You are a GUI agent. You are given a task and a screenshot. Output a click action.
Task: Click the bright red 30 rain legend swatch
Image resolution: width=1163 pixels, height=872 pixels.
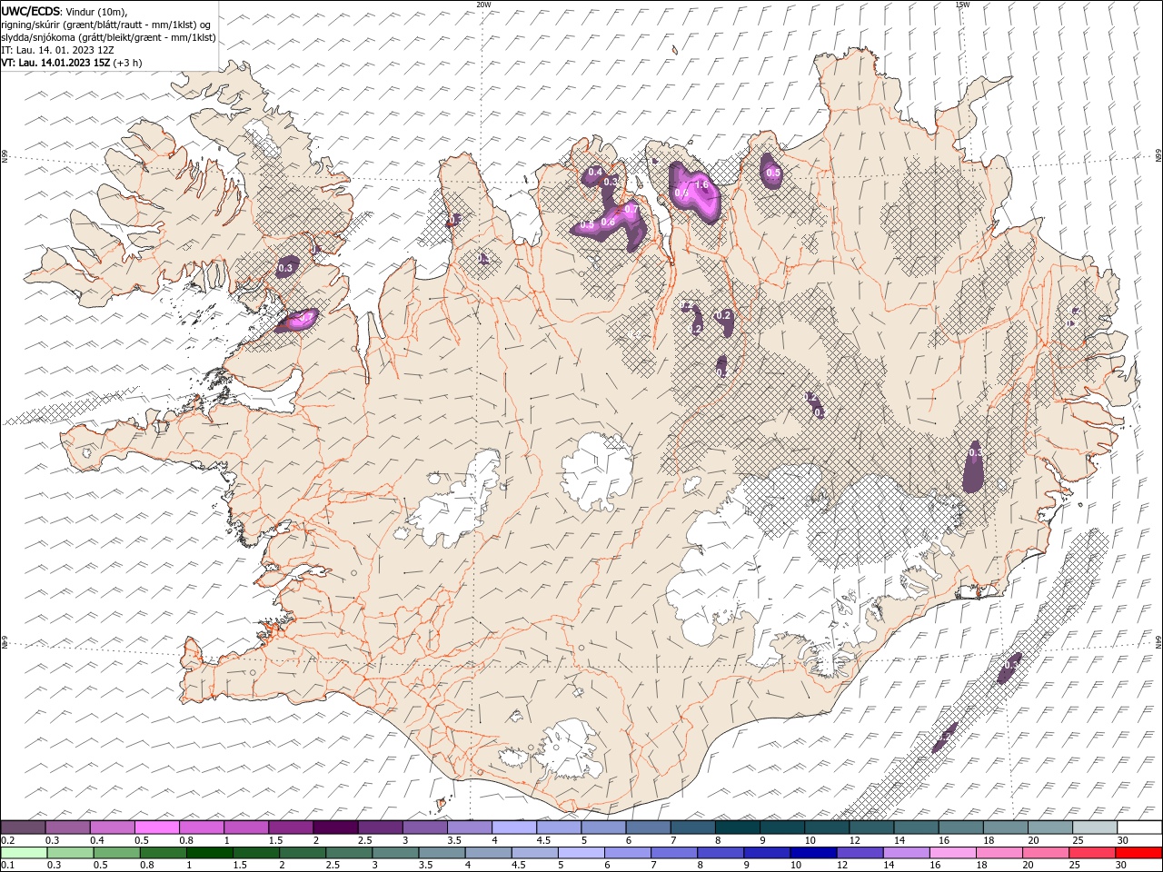click(x=1138, y=853)
